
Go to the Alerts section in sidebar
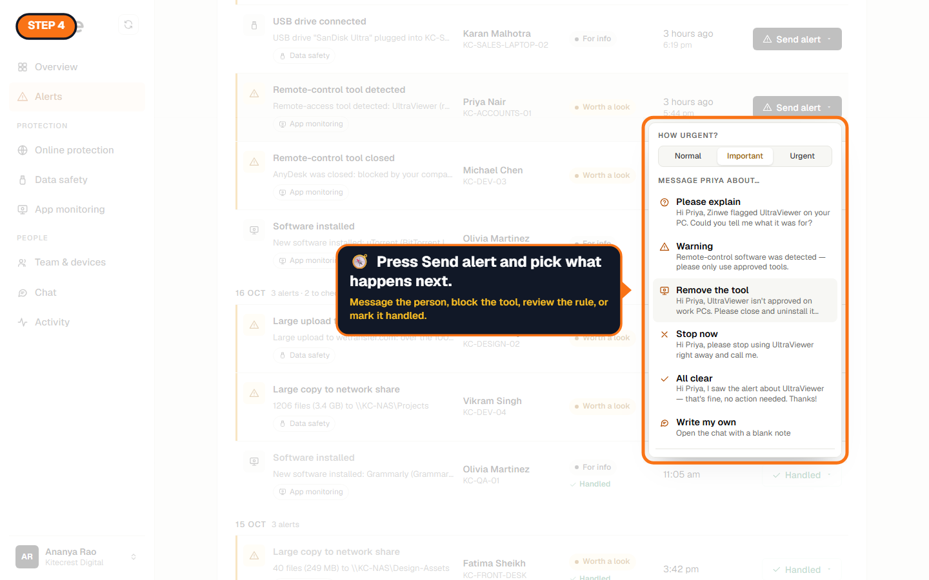tap(77, 97)
